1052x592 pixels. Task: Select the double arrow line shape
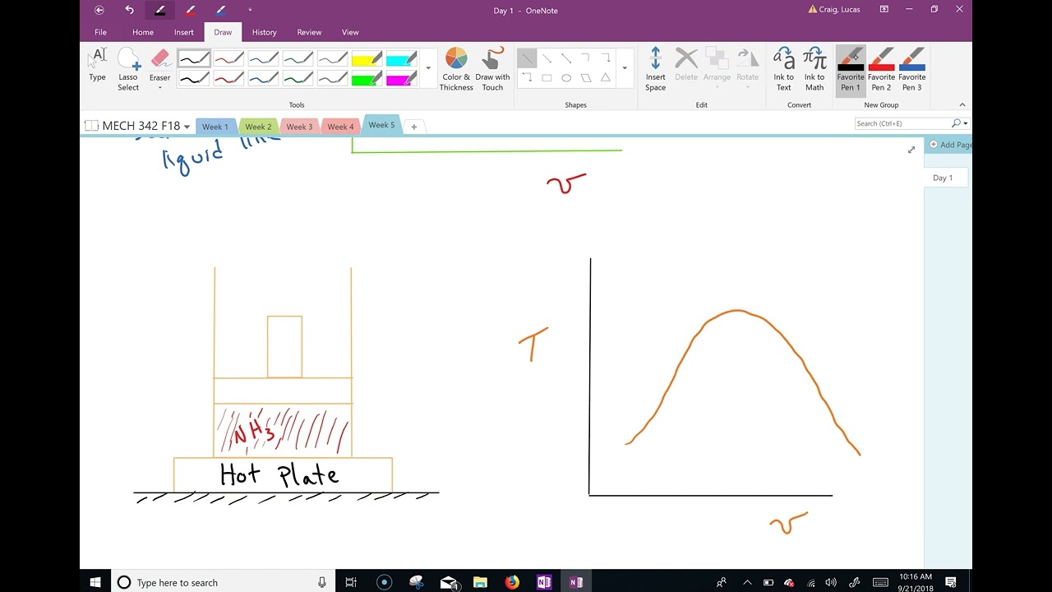coord(566,58)
